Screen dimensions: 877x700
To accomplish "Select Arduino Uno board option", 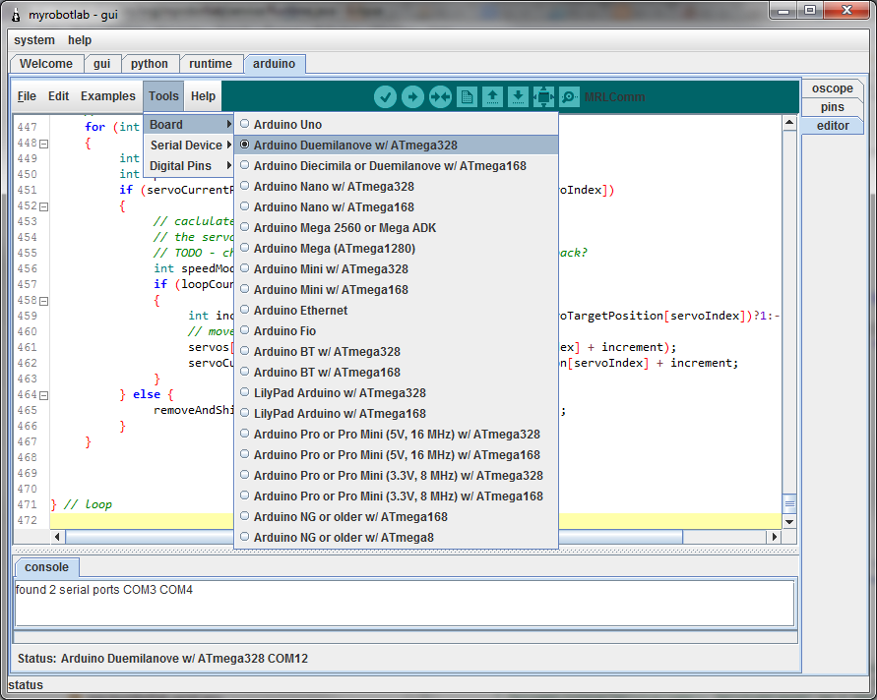I will pyautogui.click(x=396, y=125).
